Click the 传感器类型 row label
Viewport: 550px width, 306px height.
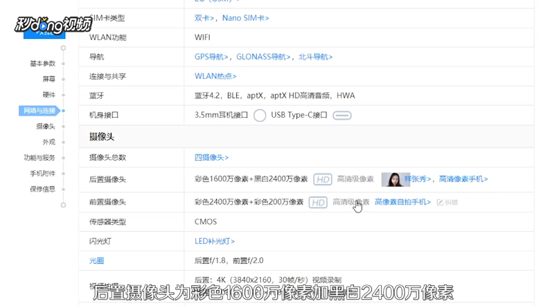(x=107, y=222)
